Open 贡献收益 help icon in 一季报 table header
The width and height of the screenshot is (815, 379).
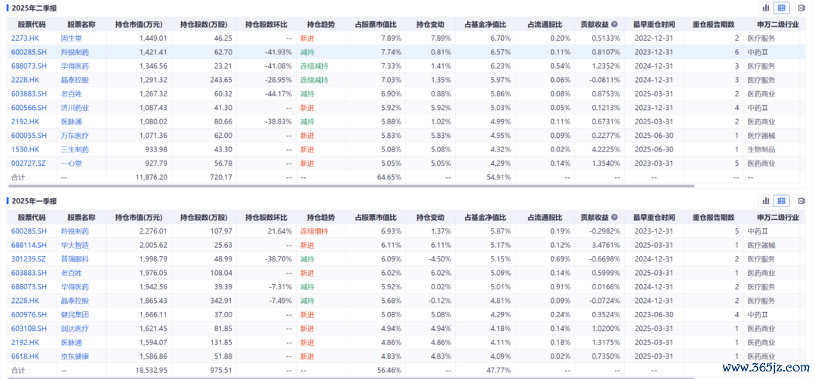pyautogui.click(x=614, y=217)
